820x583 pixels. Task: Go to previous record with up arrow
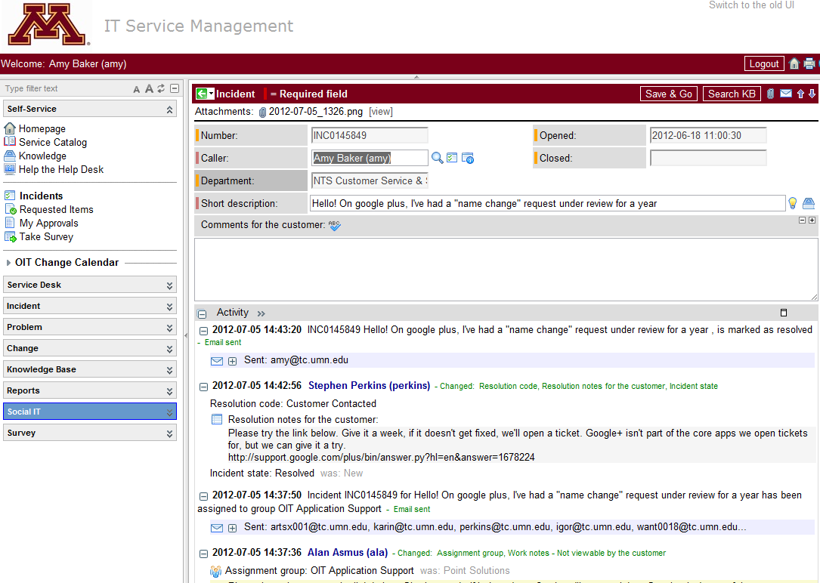800,94
